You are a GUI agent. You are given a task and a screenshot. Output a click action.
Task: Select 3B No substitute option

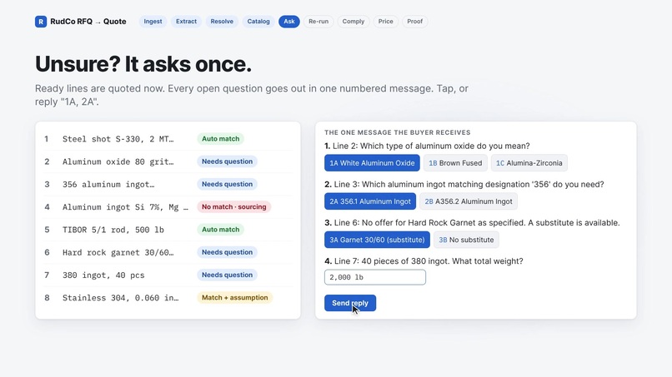pyautogui.click(x=466, y=240)
